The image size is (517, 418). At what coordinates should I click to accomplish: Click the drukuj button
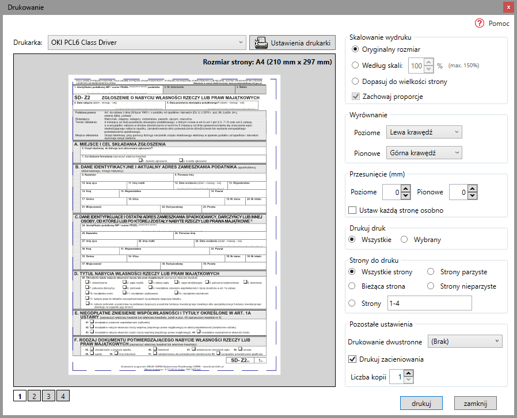point(421,403)
